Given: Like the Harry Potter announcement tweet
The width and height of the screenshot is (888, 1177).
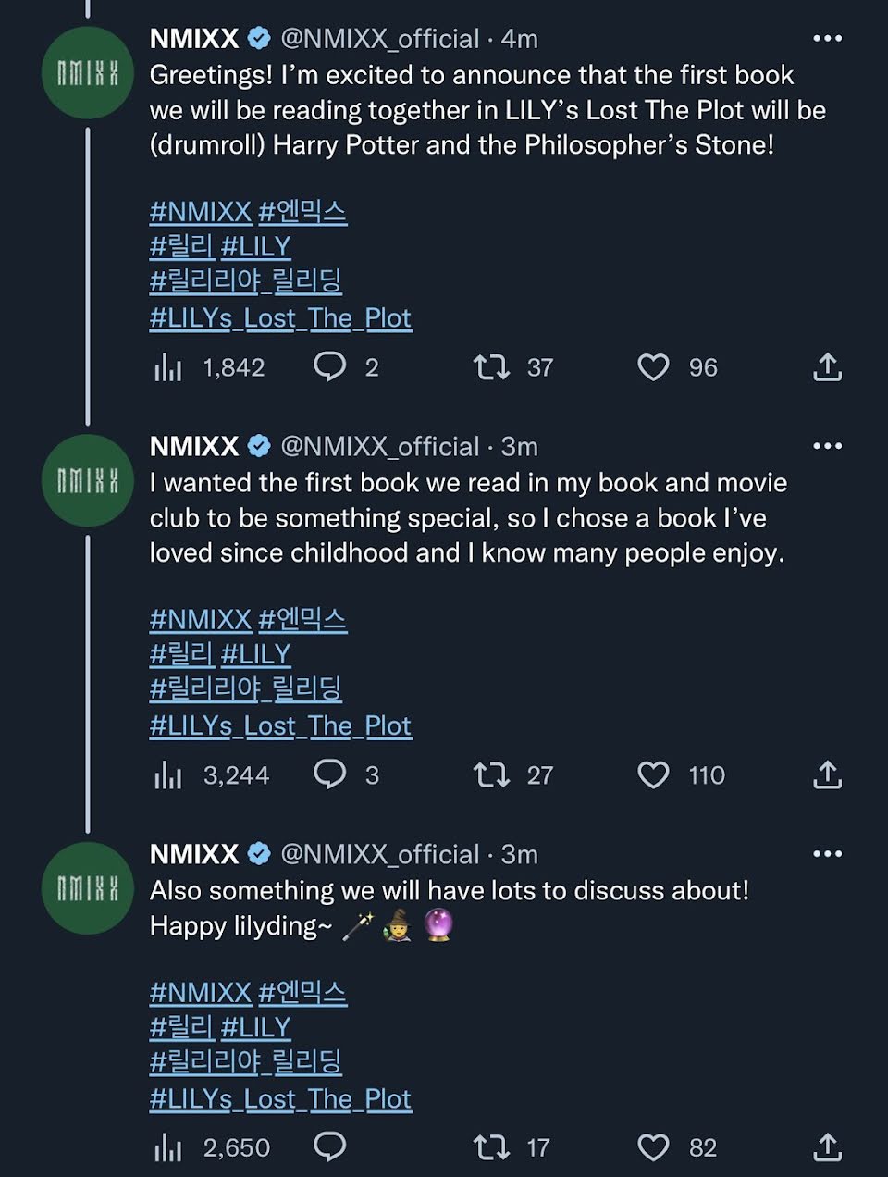Looking at the screenshot, I should [653, 367].
